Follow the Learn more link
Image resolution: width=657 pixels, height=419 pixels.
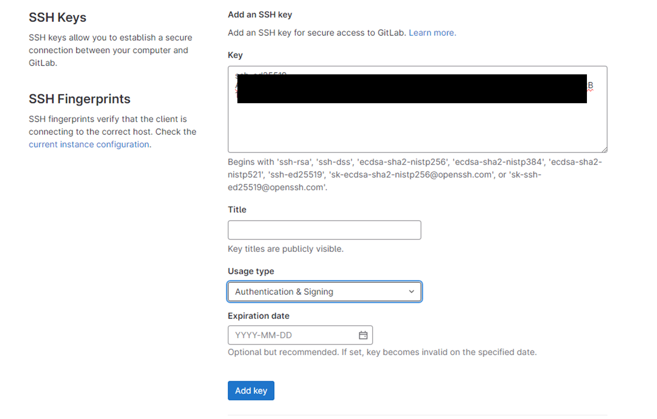pyautogui.click(x=432, y=33)
